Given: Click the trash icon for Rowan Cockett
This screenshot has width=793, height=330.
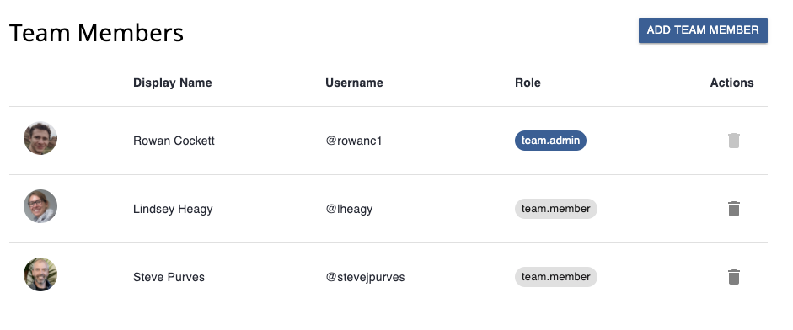Looking at the screenshot, I should click(x=734, y=141).
